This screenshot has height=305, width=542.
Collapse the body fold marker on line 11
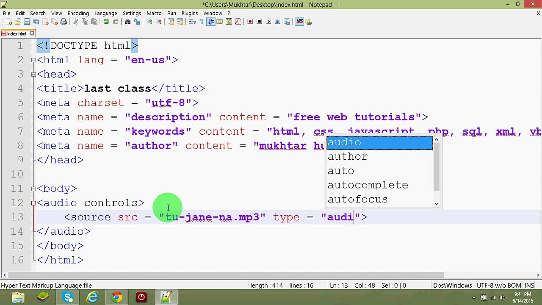click(x=33, y=189)
